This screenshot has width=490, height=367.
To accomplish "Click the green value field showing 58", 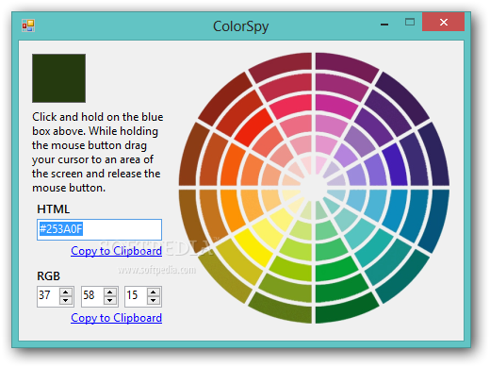I will click(x=92, y=295).
